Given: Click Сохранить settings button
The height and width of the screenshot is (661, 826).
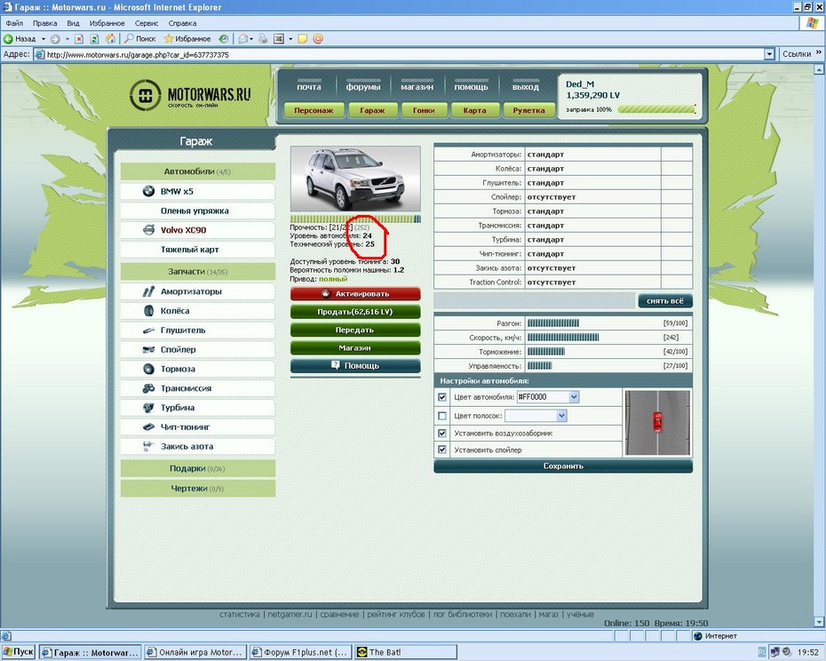Looking at the screenshot, I should point(563,466).
